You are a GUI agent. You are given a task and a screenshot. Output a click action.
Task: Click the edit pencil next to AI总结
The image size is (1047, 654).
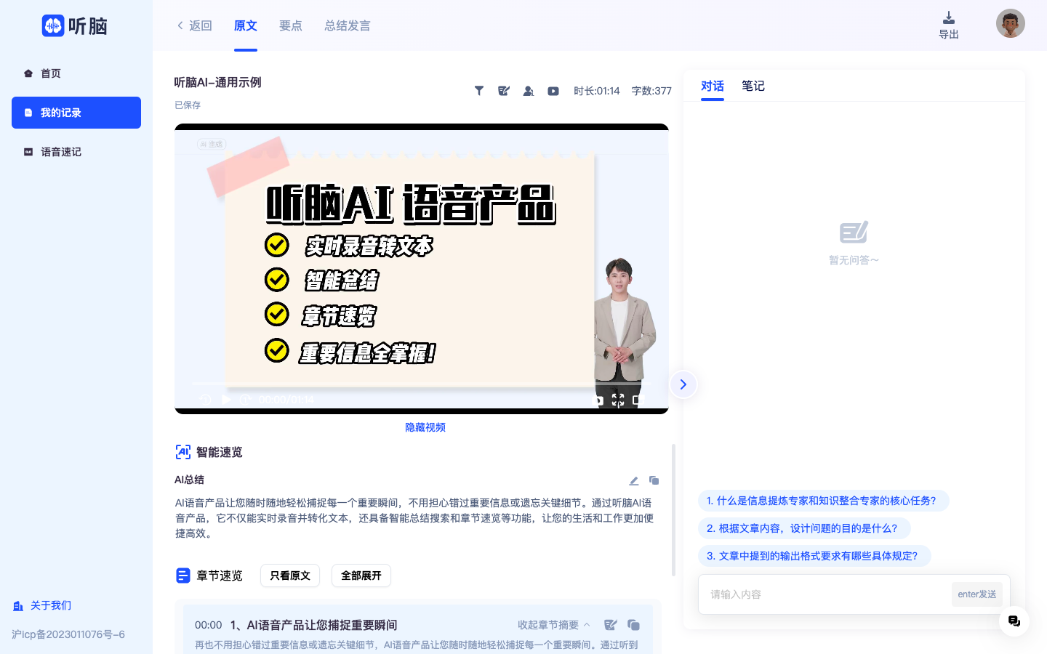coord(633,480)
